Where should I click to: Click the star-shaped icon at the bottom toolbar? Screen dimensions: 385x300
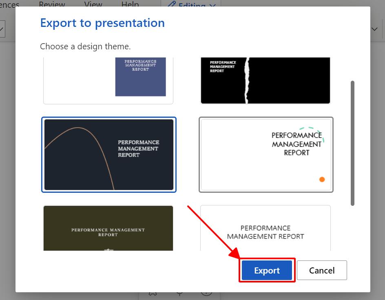(x=153, y=292)
